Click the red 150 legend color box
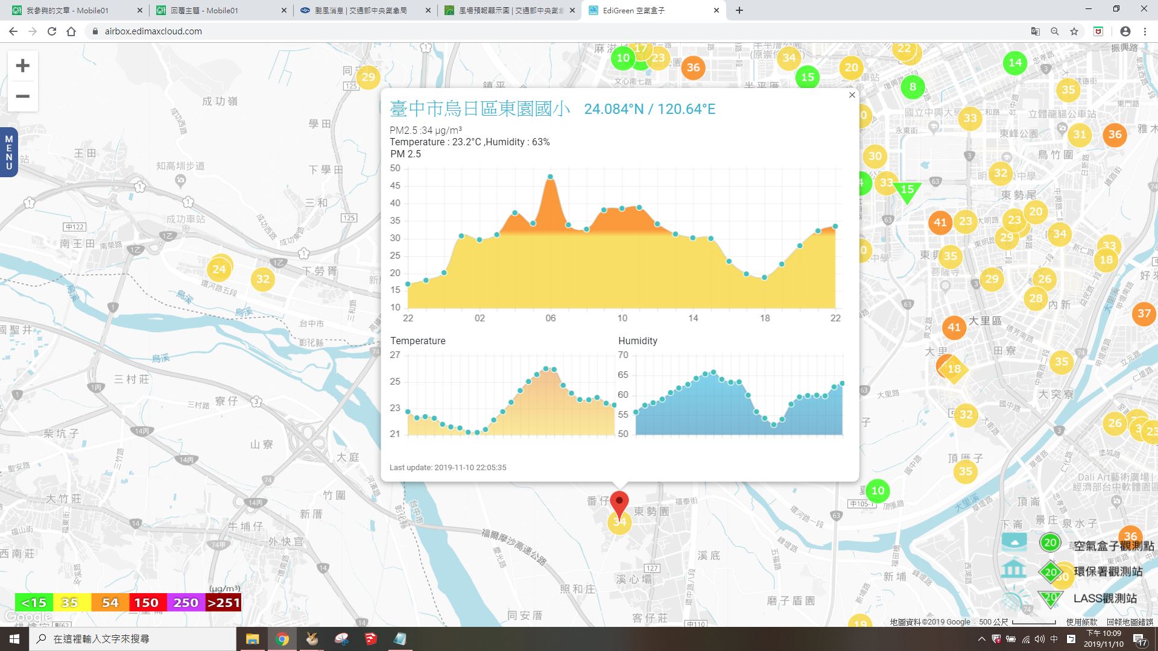 pos(147,603)
